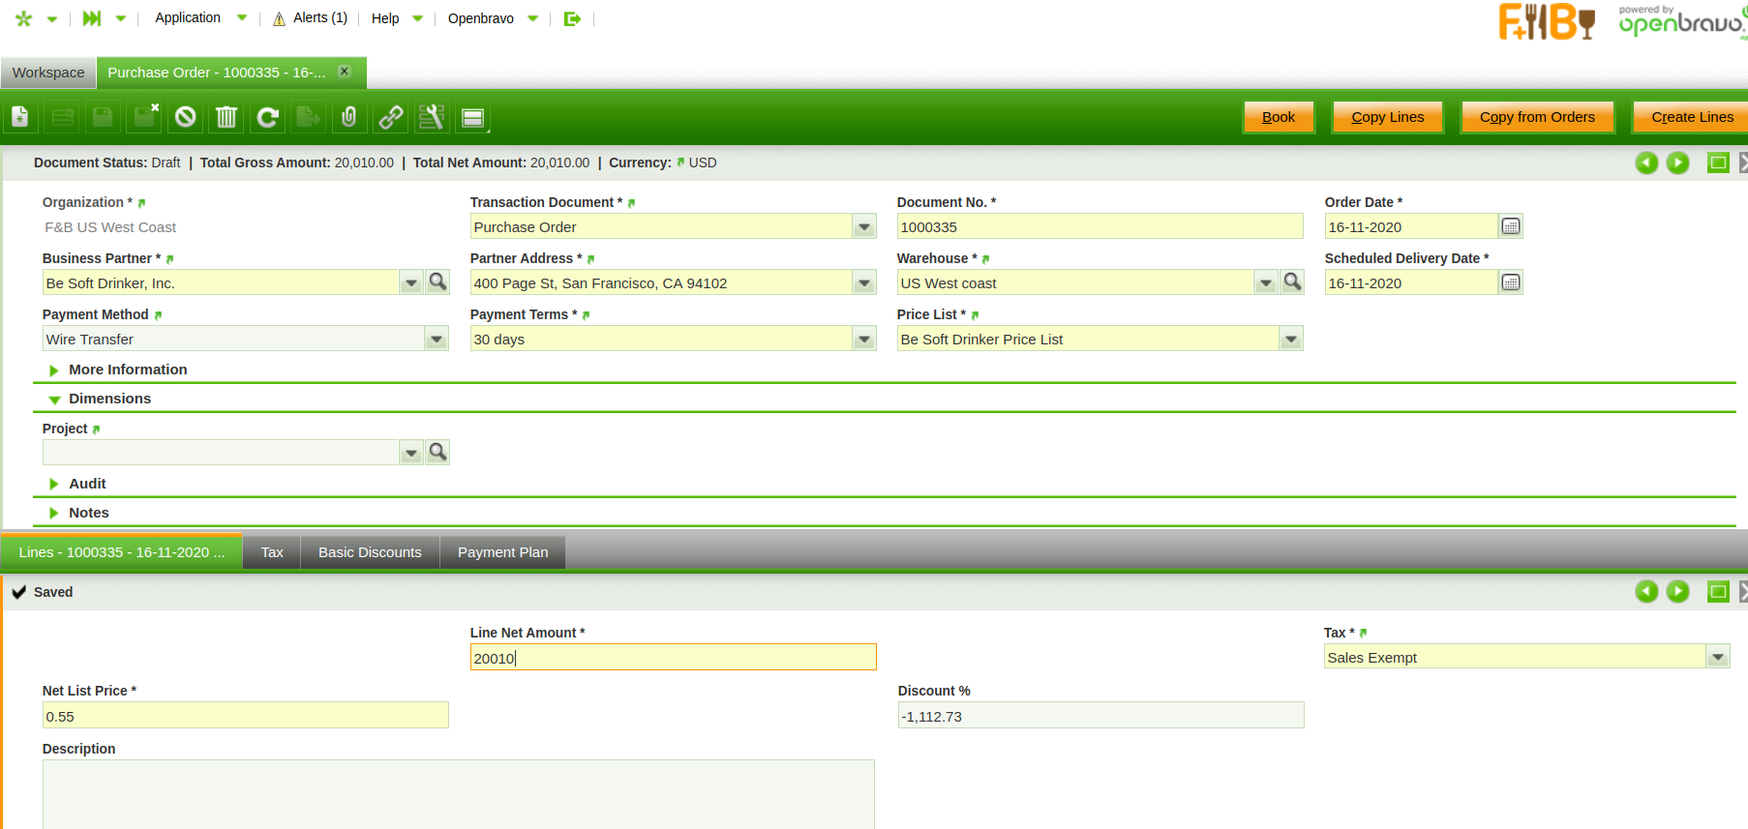
Task: Switch to the Workspace tab
Action: coord(48,73)
